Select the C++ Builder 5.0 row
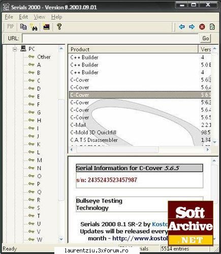Screen dimensions: 221x254 click(140, 65)
